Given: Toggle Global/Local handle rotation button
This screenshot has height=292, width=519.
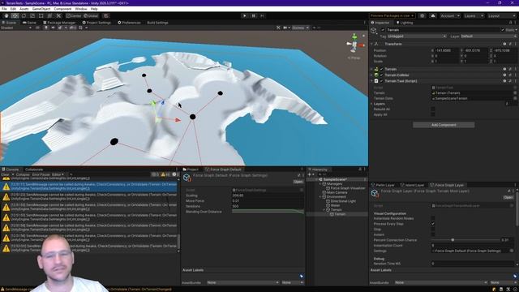Looking at the screenshot, I should (91, 15).
